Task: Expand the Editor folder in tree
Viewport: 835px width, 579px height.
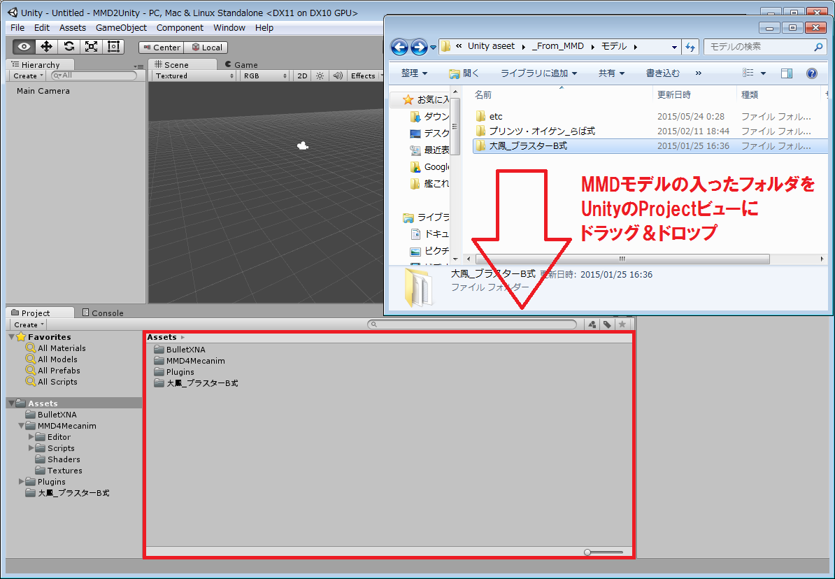Action: pyautogui.click(x=31, y=437)
